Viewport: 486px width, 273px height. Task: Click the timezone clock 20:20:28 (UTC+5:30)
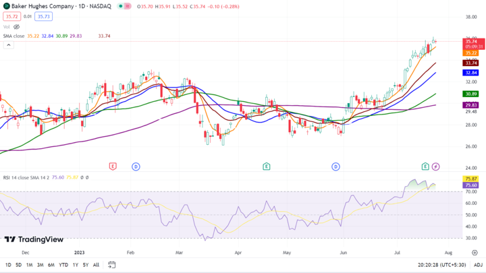click(441, 265)
